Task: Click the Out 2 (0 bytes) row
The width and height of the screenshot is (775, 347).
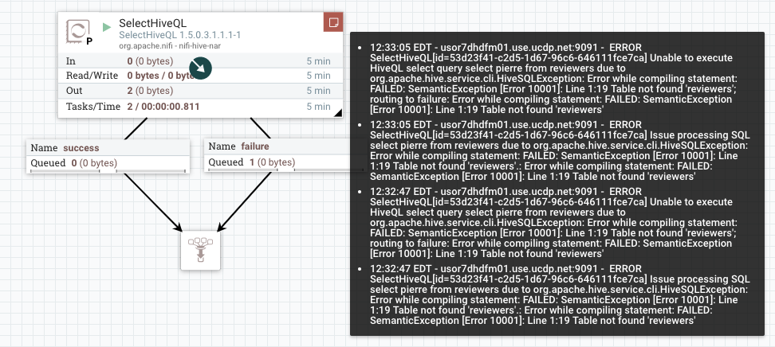Action: [200, 91]
